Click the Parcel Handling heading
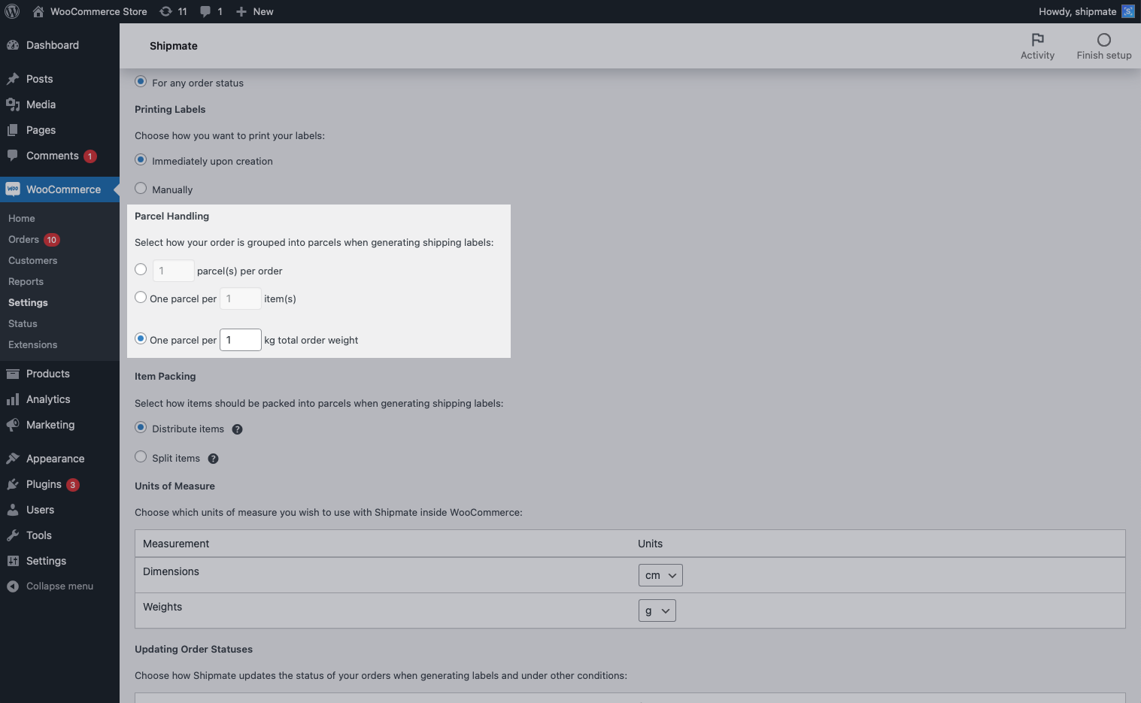This screenshot has width=1141, height=703. 171,216
